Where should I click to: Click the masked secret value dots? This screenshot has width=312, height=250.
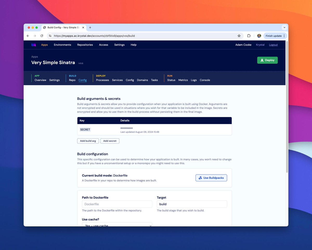coord(127,128)
